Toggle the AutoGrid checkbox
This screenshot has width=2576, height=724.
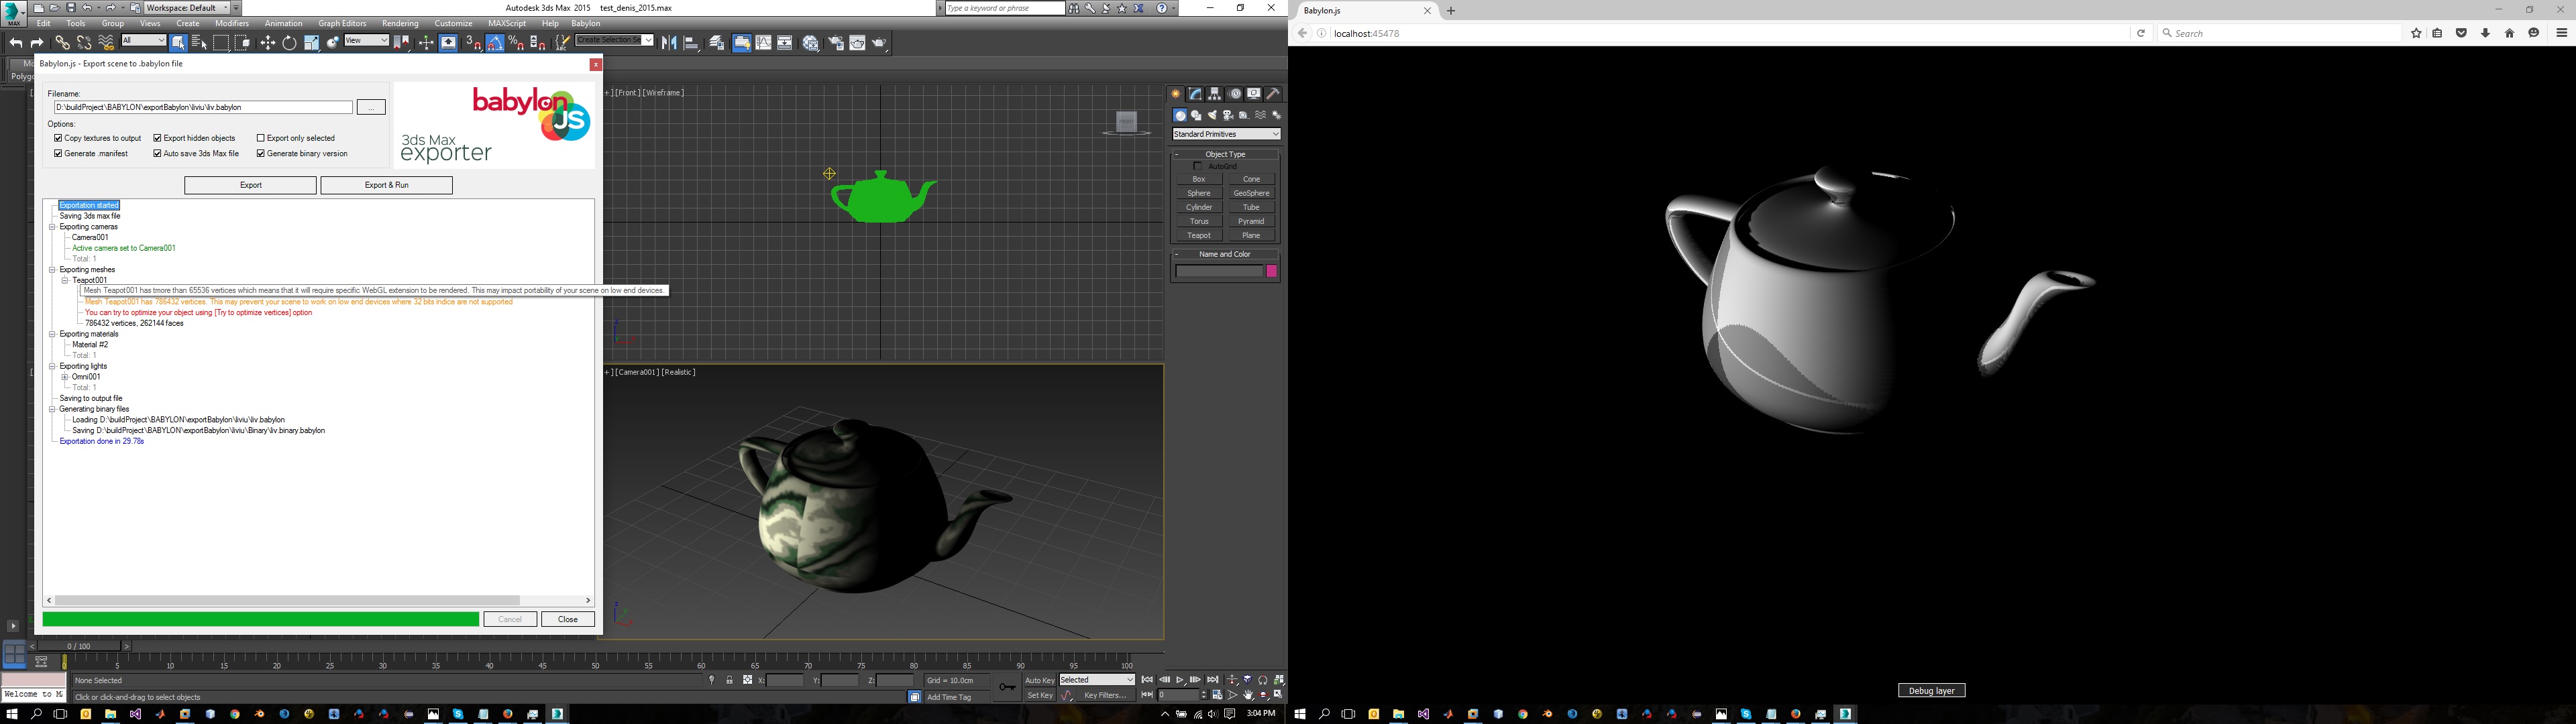point(1198,166)
